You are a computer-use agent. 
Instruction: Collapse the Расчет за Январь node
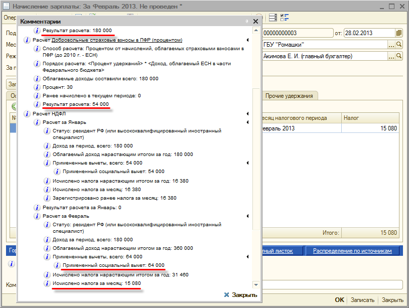point(247,122)
